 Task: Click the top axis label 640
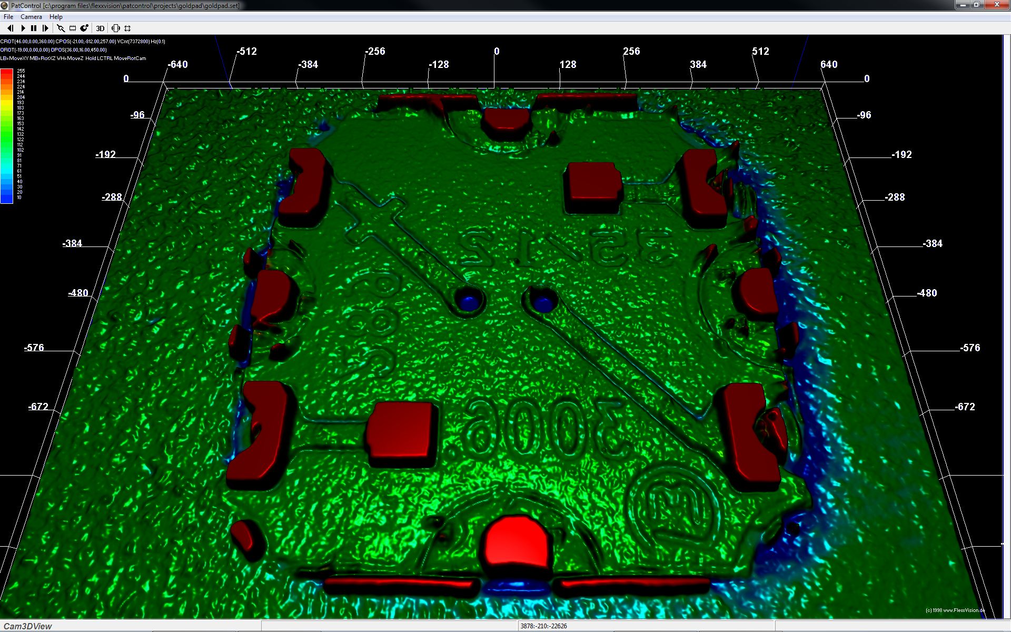(829, 65)
